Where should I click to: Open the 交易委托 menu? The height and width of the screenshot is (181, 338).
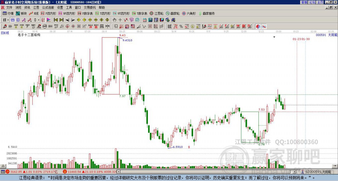(90, 8)
